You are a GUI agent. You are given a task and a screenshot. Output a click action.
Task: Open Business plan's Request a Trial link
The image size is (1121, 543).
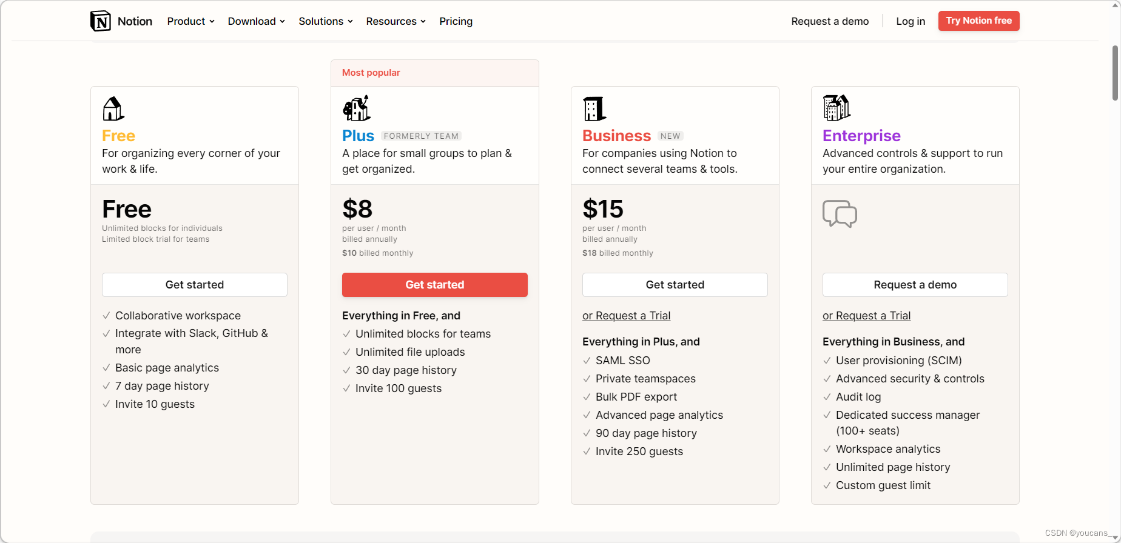pyautogui.click(x=626, y=316)
